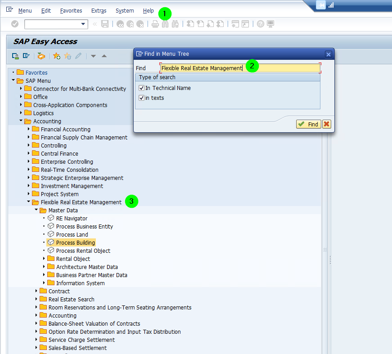This screenshot has height=354, width=392.
Task: Click the green checkmark Enter icon
Action: 15,24
